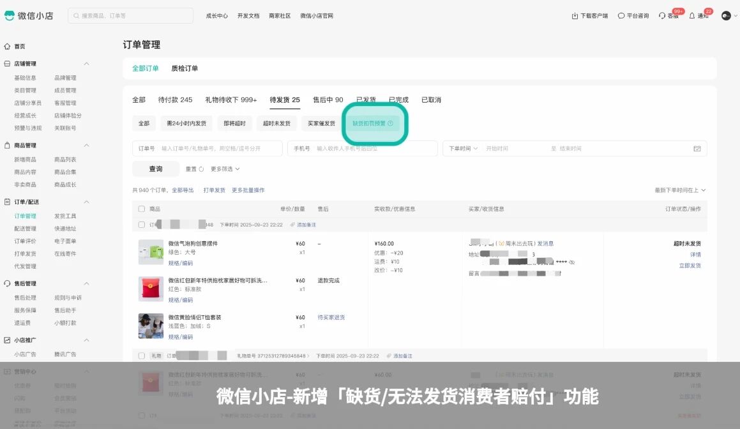The width and height of the screenshot is (740, 429).
Task: Click the 缺货扣罚预警 filter
Action: pos(373,123)
